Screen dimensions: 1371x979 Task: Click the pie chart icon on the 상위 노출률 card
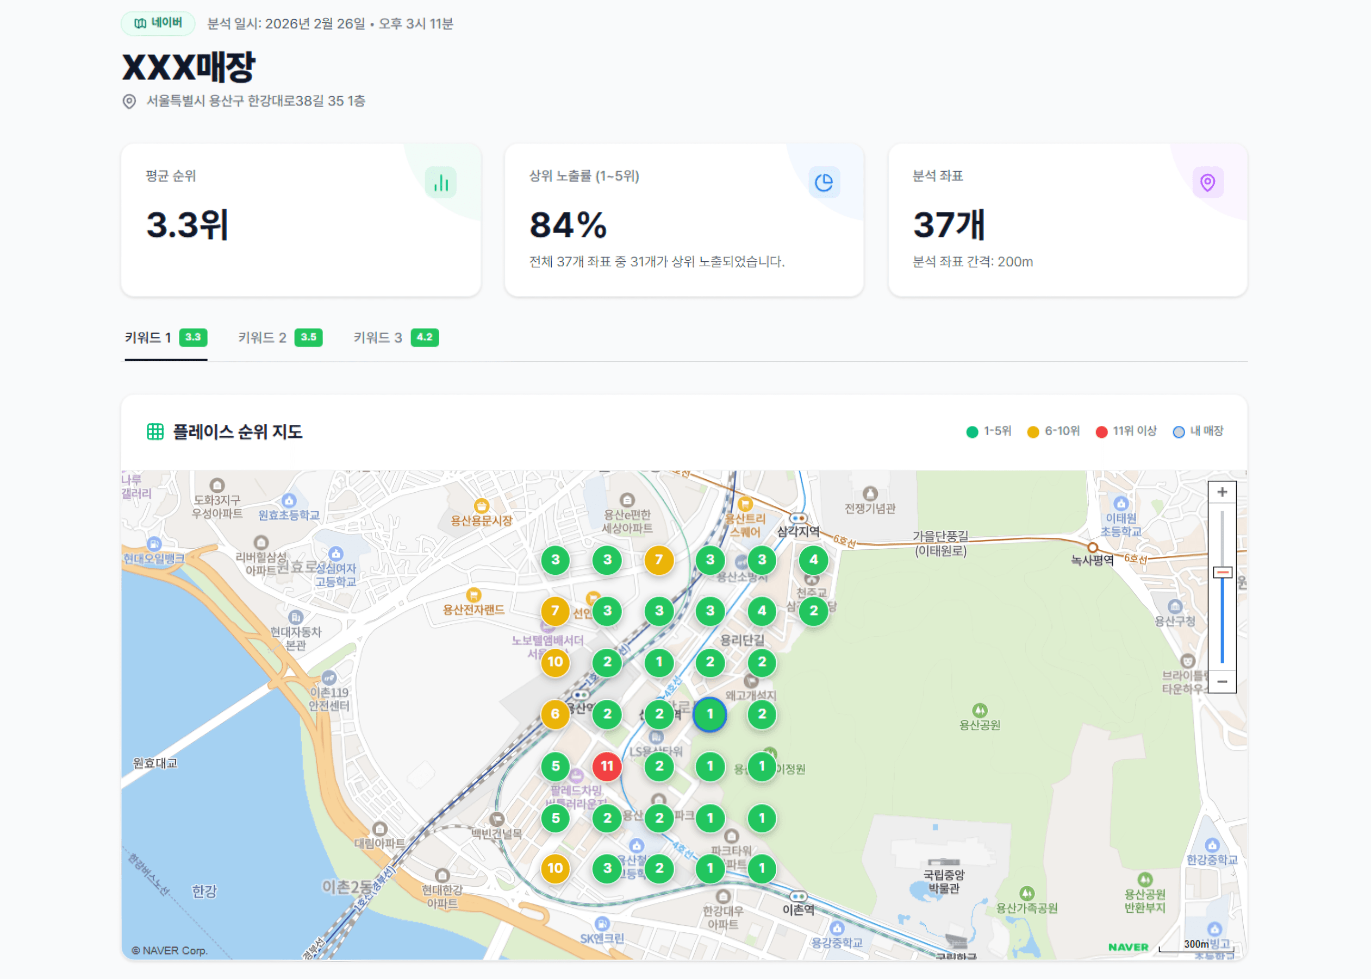click(826, 182)
